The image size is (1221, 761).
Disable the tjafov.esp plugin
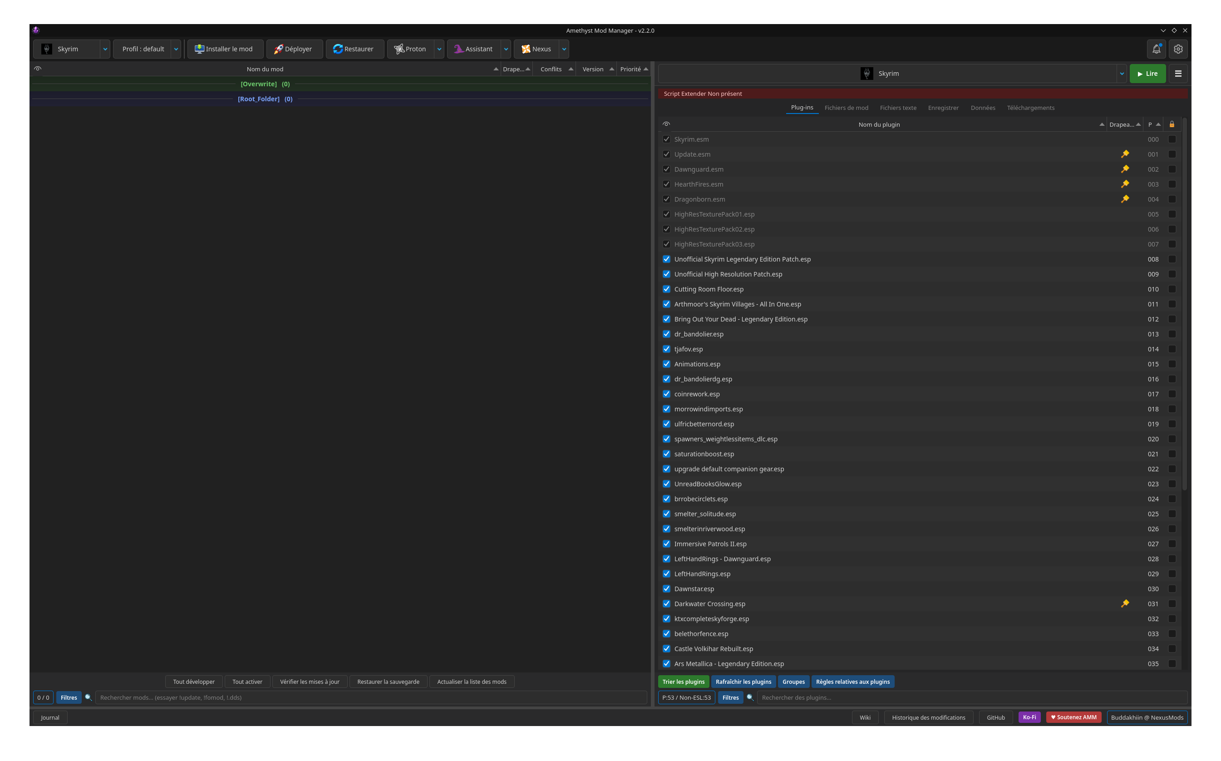tap(666, 349)
